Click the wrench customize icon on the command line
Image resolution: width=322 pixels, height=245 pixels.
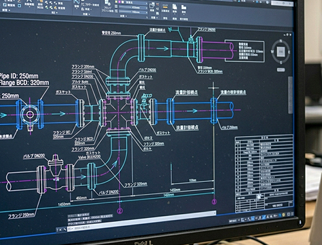[65, 230]
